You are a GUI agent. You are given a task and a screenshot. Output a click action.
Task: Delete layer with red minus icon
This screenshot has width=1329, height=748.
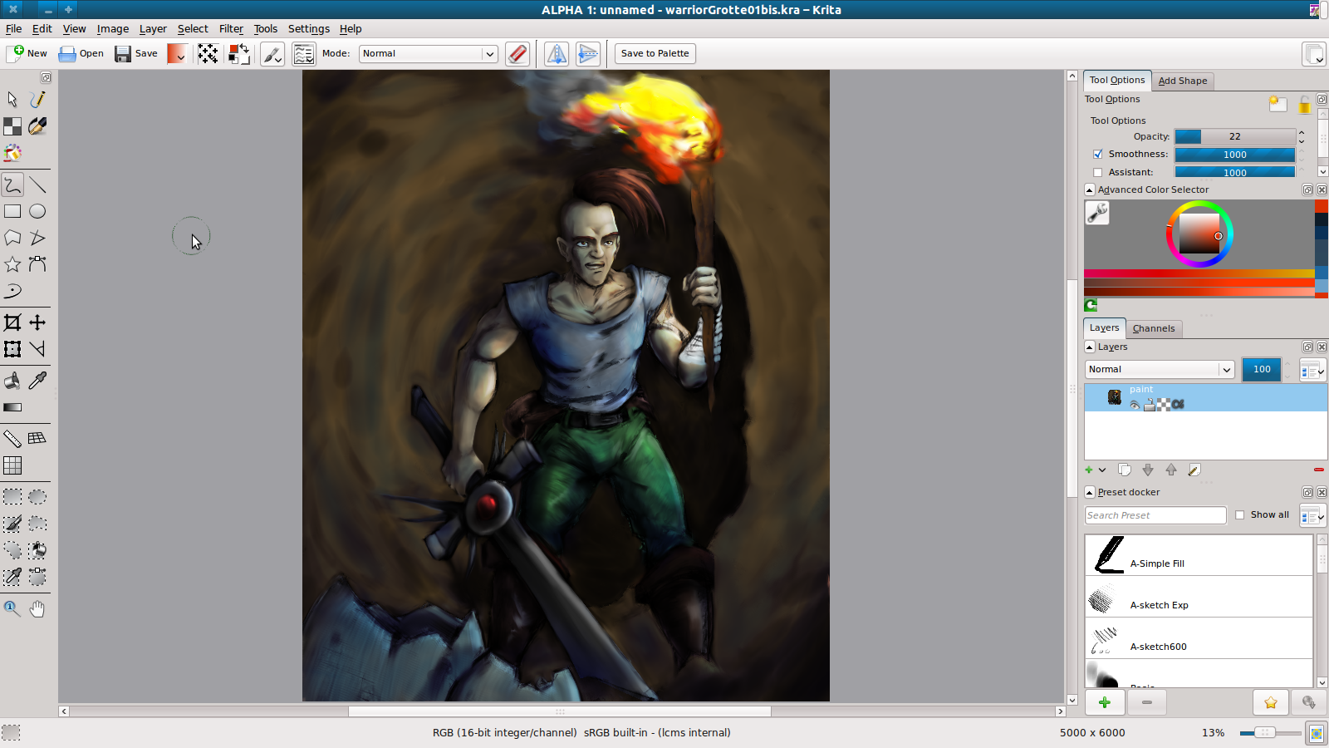pos(1319,470)
